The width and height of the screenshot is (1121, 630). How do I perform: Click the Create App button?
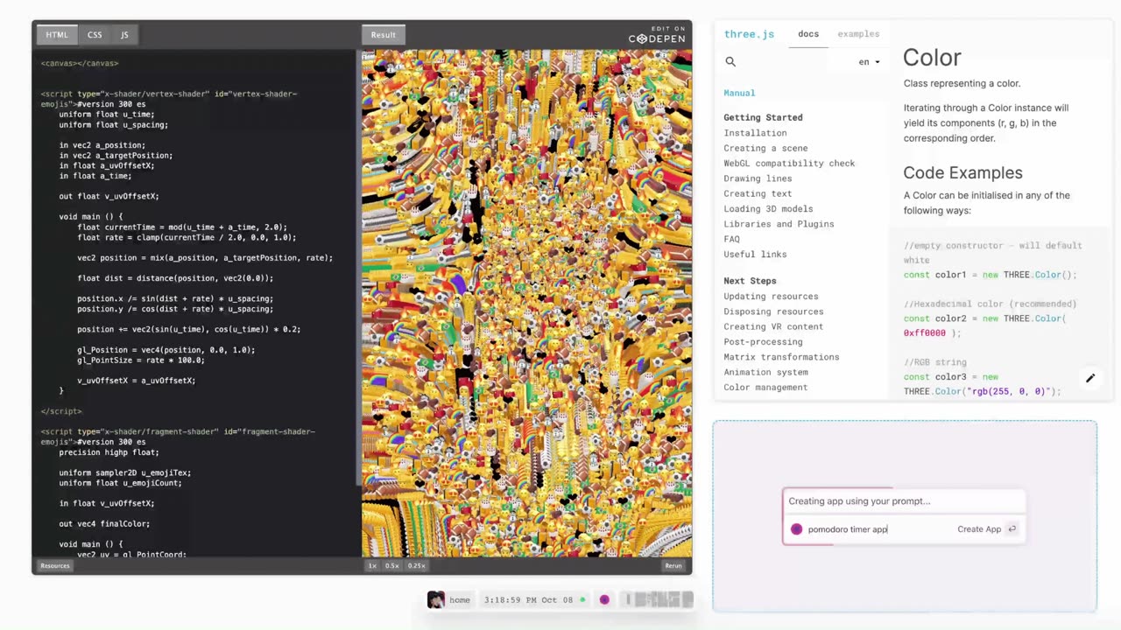tap(979, 529)
